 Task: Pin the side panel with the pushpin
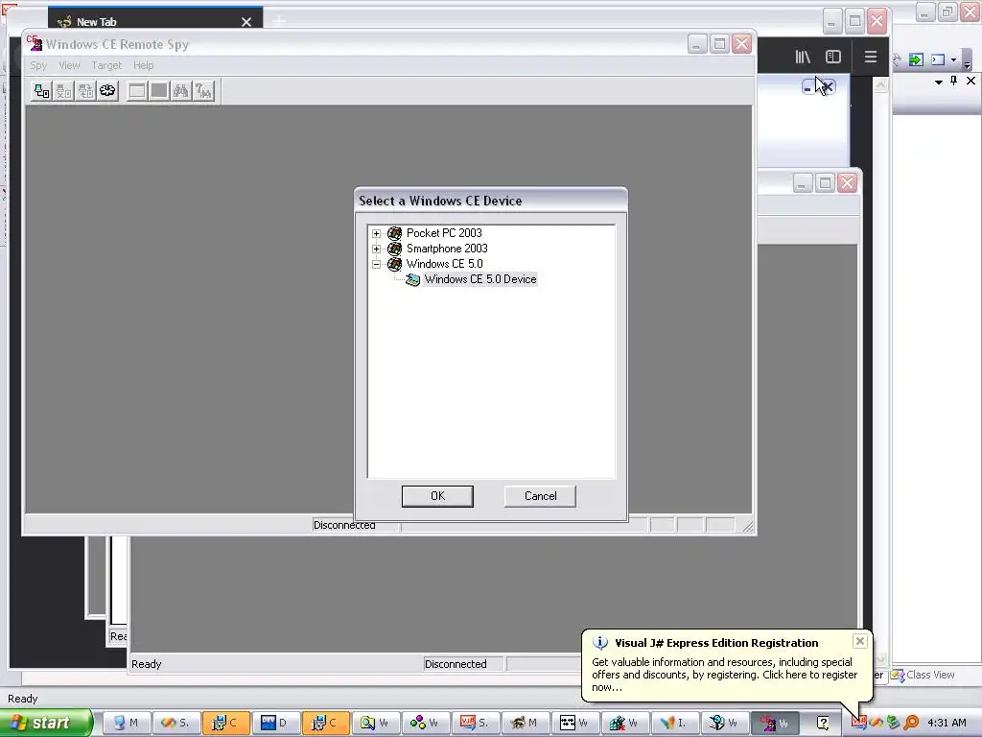(954, 81)
